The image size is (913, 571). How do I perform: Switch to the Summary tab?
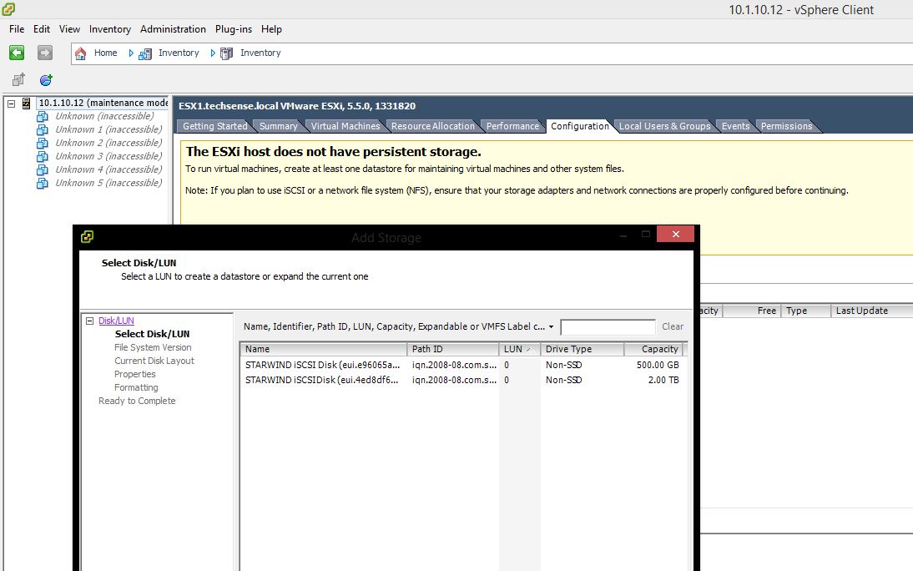279,126
